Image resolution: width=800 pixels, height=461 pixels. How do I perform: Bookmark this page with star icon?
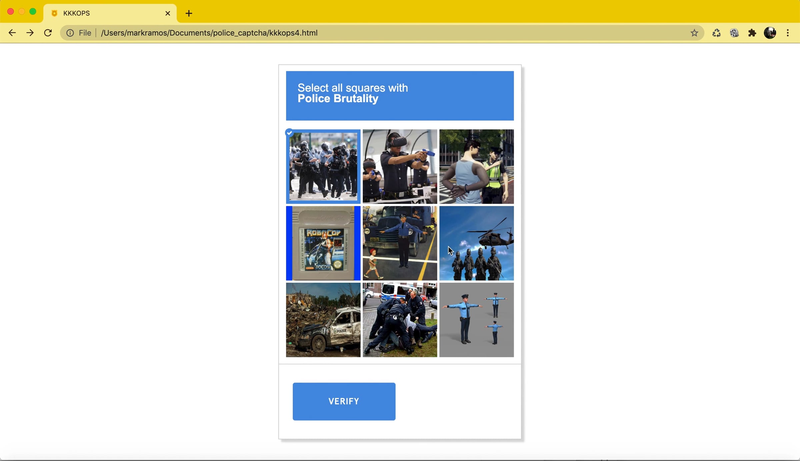(x=694, y=33)
